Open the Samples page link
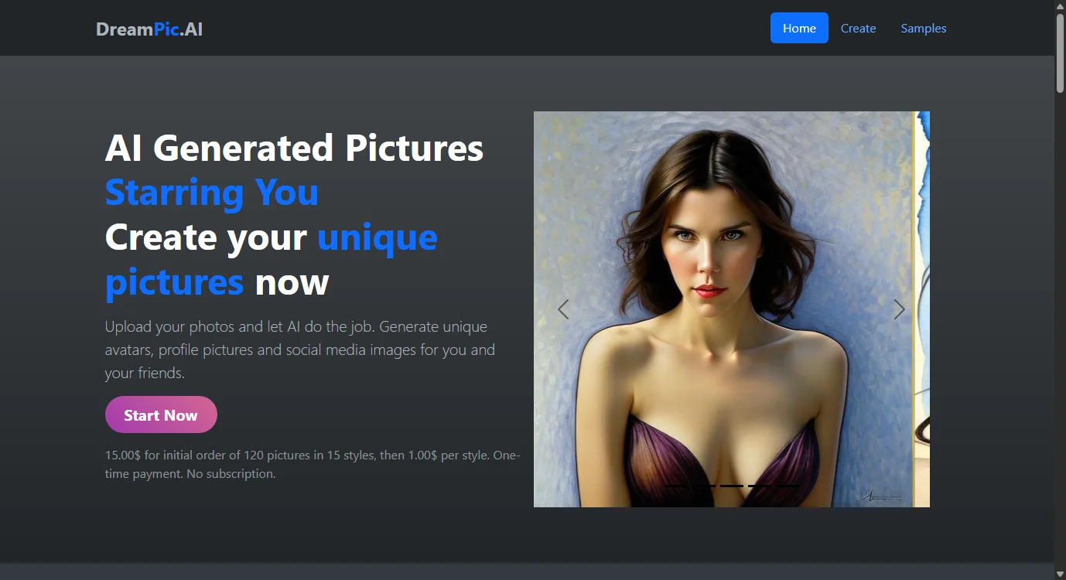 point(923,28)
